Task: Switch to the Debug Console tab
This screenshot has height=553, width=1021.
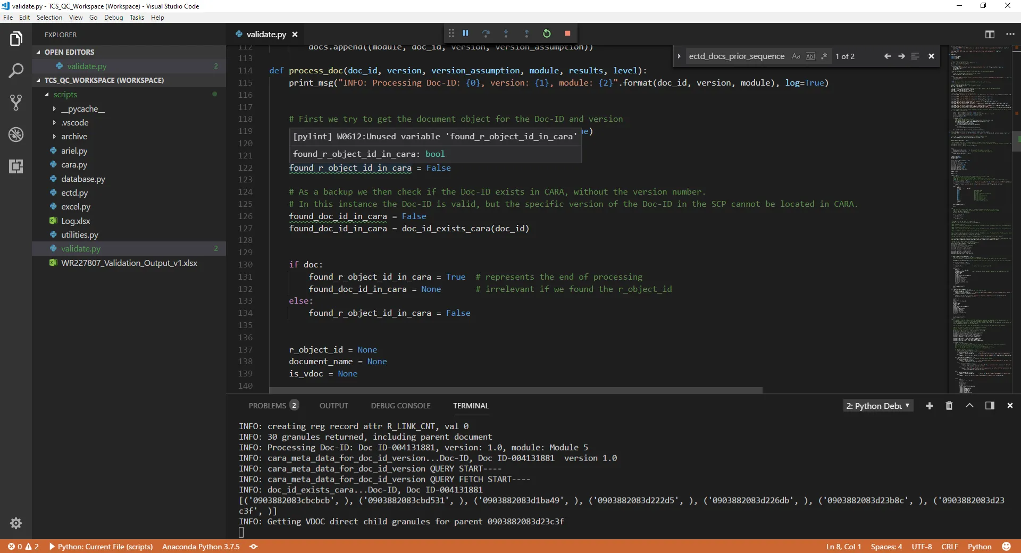Action: (400, 406)
